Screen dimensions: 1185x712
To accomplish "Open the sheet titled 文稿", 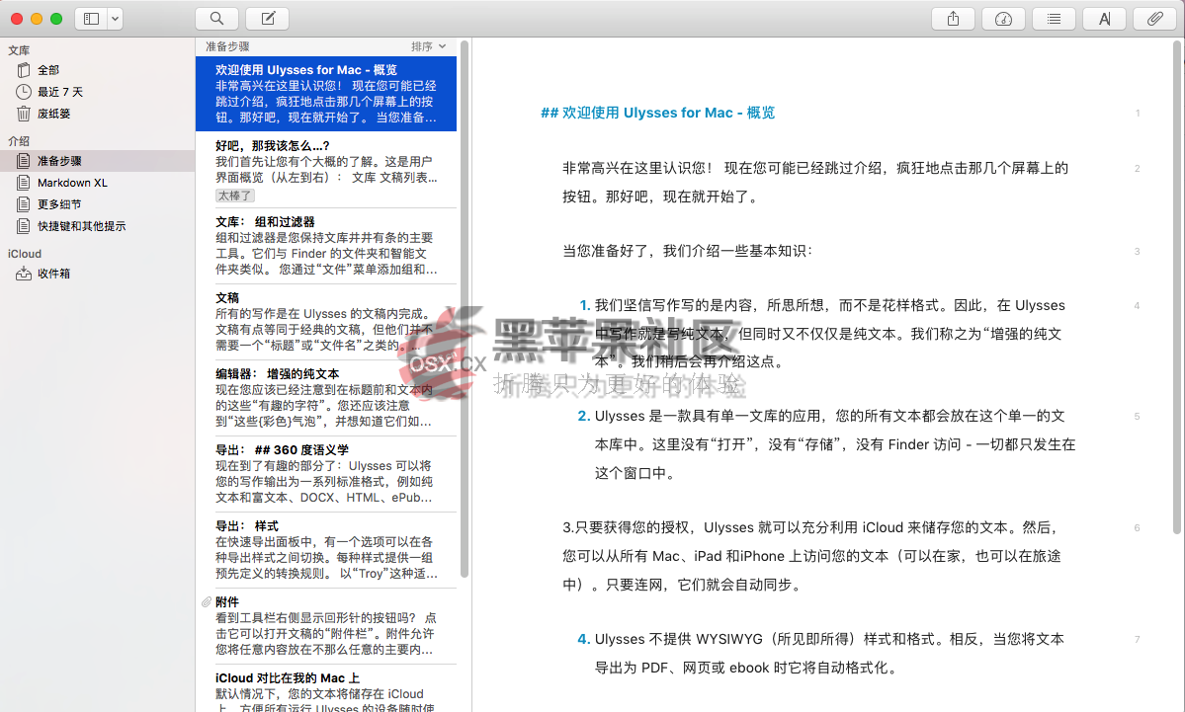I will 326,322.
